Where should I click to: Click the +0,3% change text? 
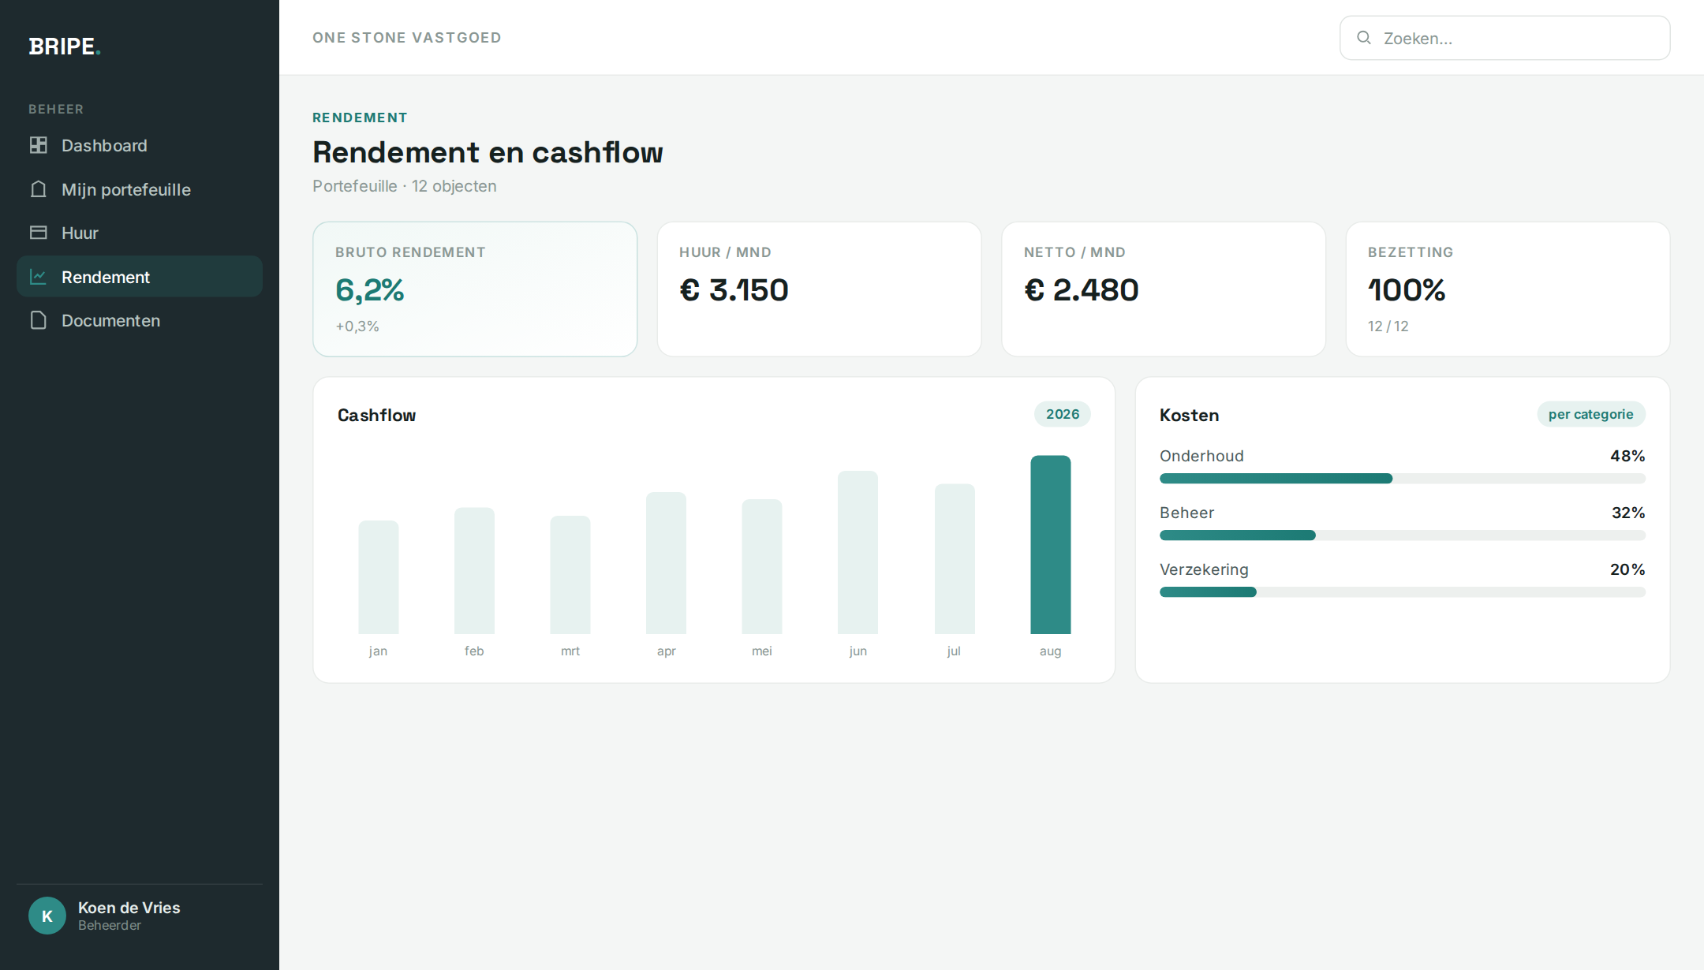(x=357, y=326)
